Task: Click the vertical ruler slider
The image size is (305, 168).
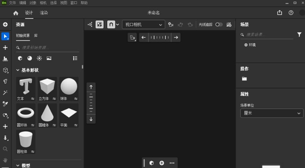Action: point(91,103)
